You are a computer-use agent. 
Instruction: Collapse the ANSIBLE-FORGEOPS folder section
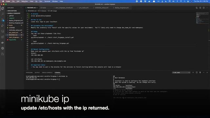14,13
